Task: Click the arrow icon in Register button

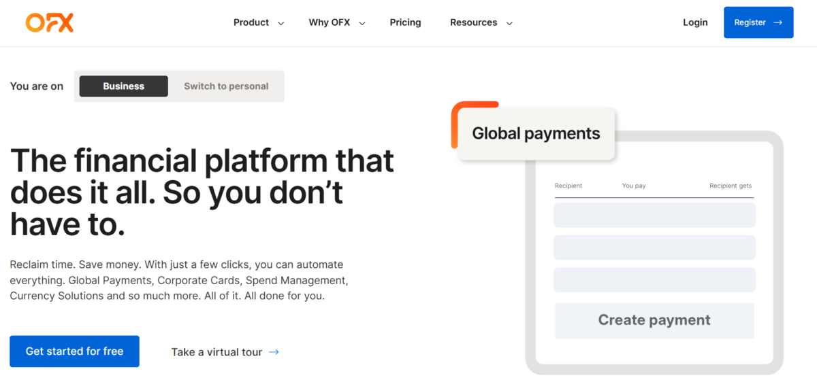Action: (x=778, y=22)
